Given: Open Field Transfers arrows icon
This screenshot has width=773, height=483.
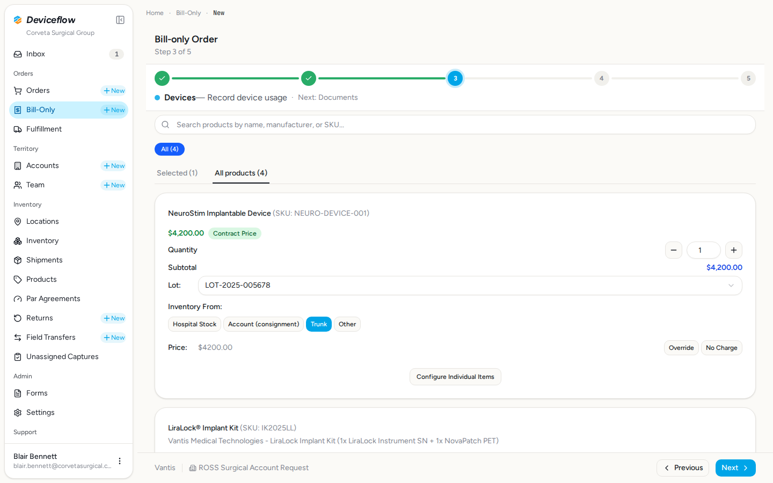Looking at the screenshot, I should (18, 338).
